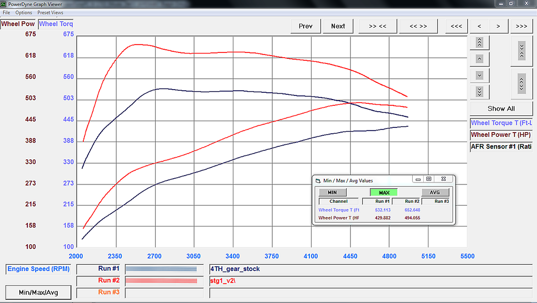The height and width of the screenshot is (303, 537).
Task: Click the triple up-chevron scroll button
Action: [x=479, y=42]
